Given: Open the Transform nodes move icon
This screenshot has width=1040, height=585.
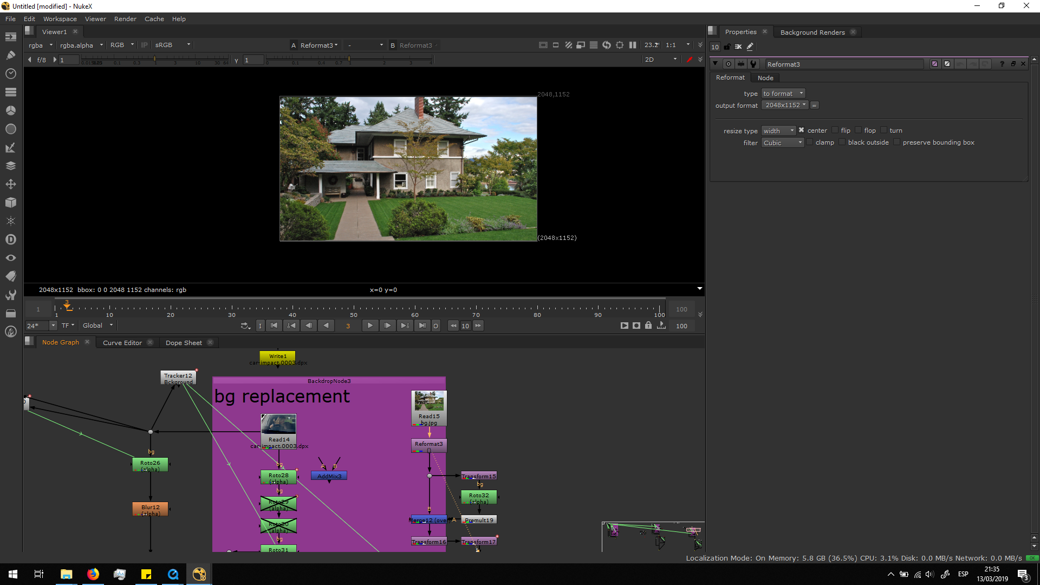Looking at the screenshot, I should pos(10,184).
